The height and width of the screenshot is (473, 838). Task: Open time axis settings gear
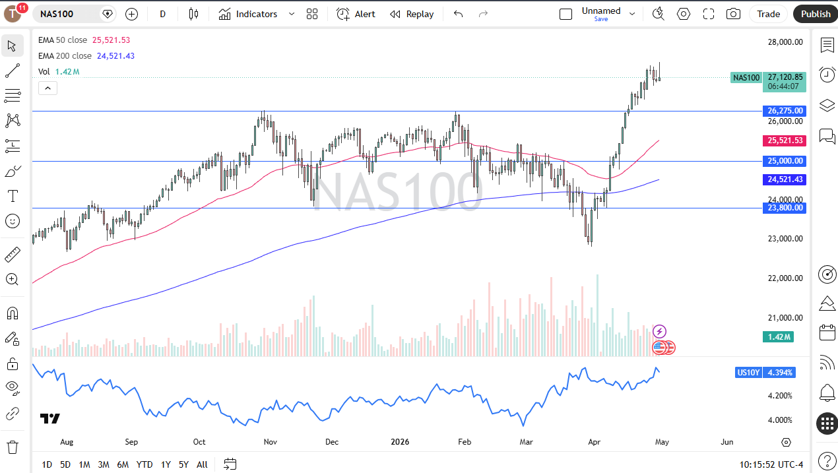pos(786,442)
